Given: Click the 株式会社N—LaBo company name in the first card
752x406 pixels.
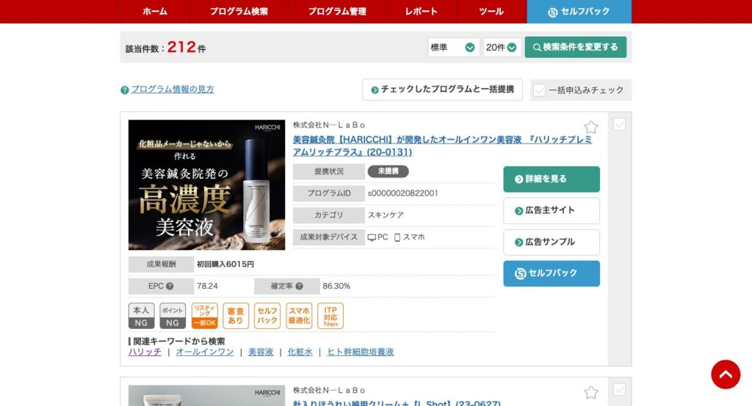Looking at the screenshot, I should click(x=329, y=125).
